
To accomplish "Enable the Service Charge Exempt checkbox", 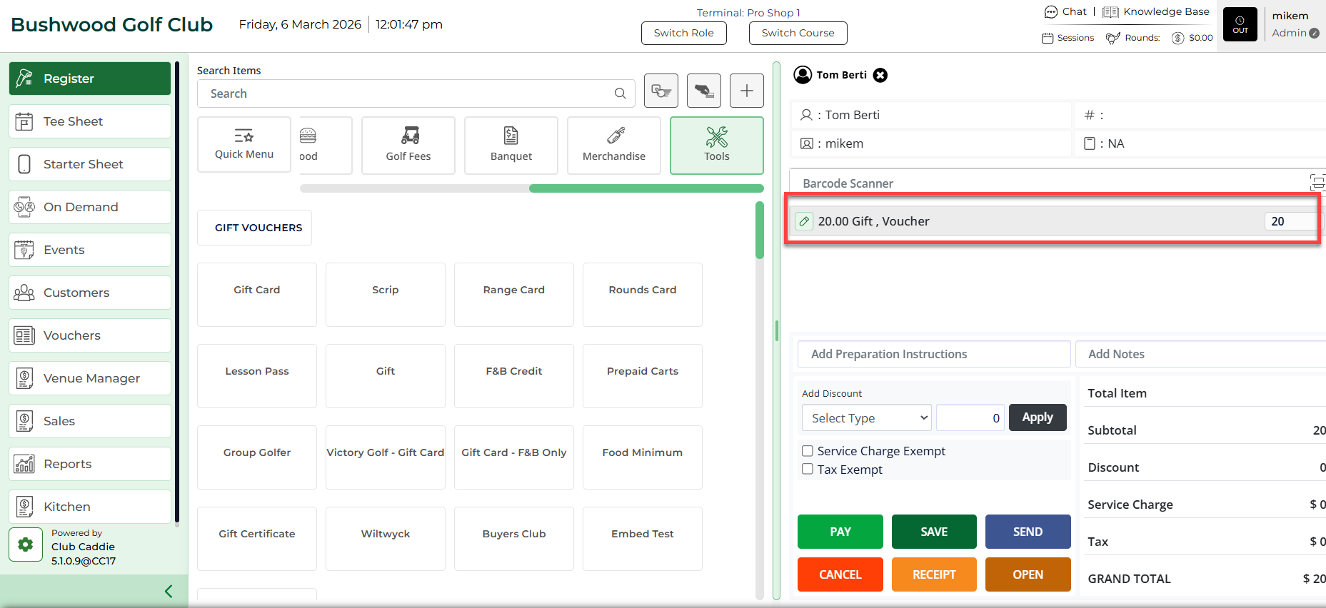I will pos(808,451).
